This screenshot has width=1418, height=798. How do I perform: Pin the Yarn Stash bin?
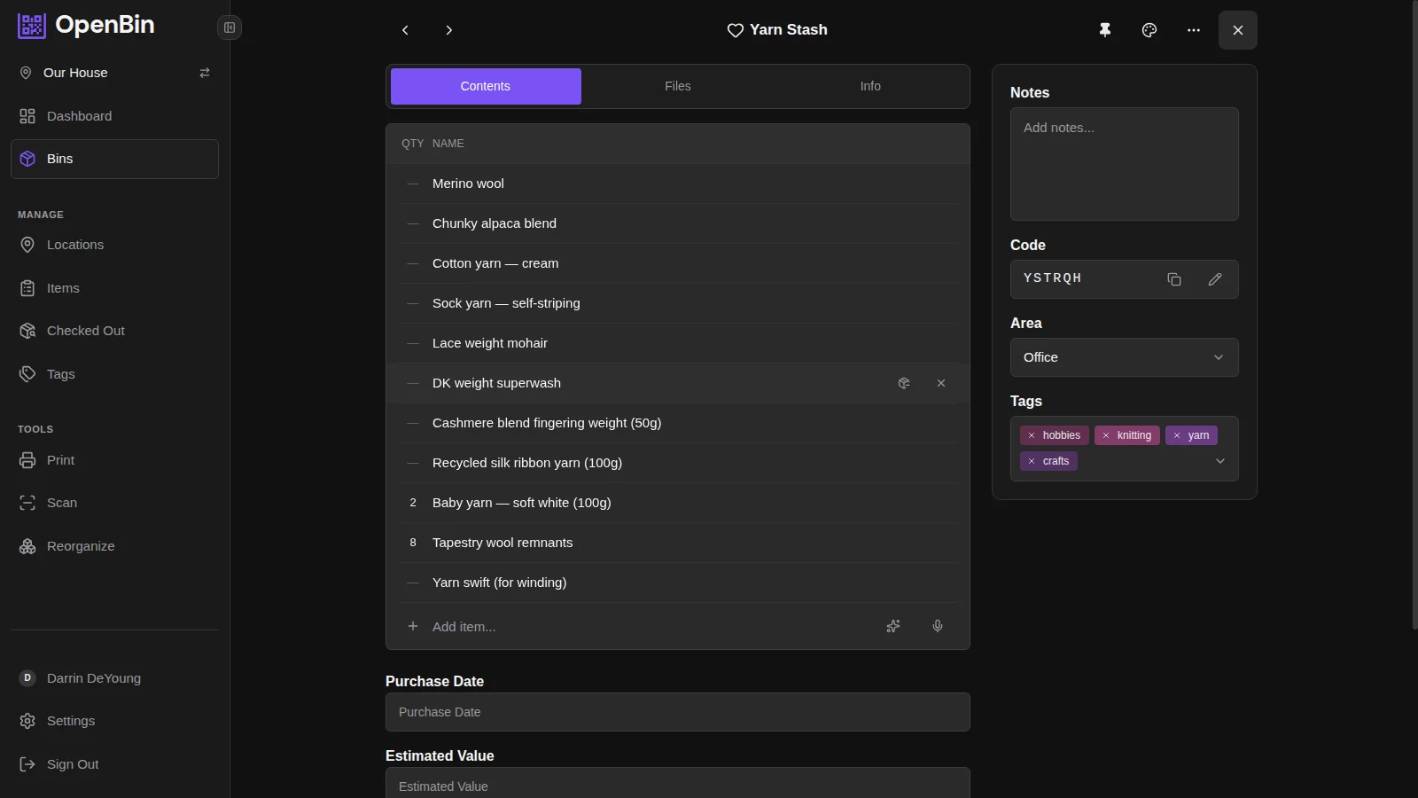(x=1105, y=30)
